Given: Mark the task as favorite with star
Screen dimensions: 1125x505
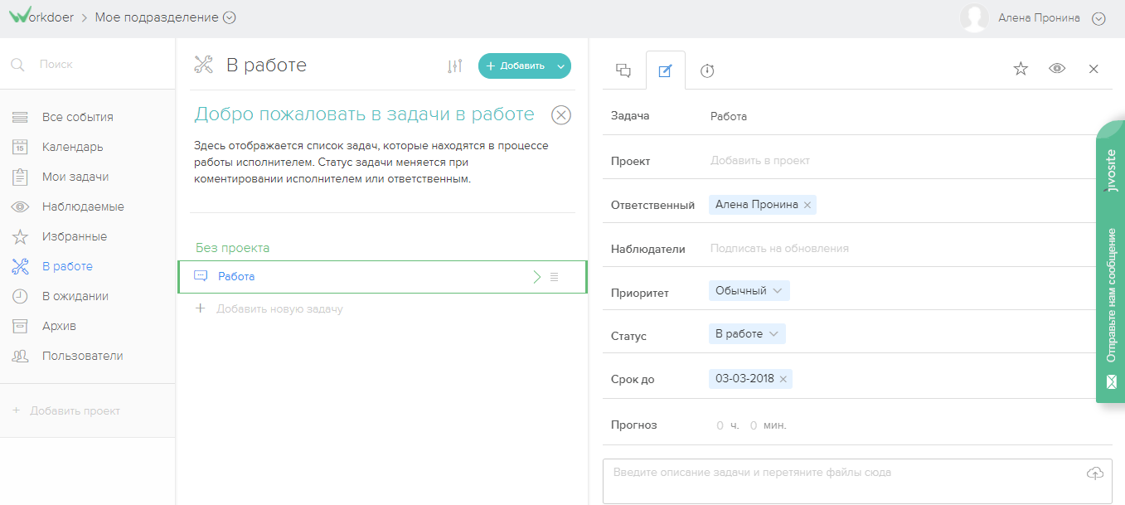Looking at the screenshot, I should click(1021, 69).
